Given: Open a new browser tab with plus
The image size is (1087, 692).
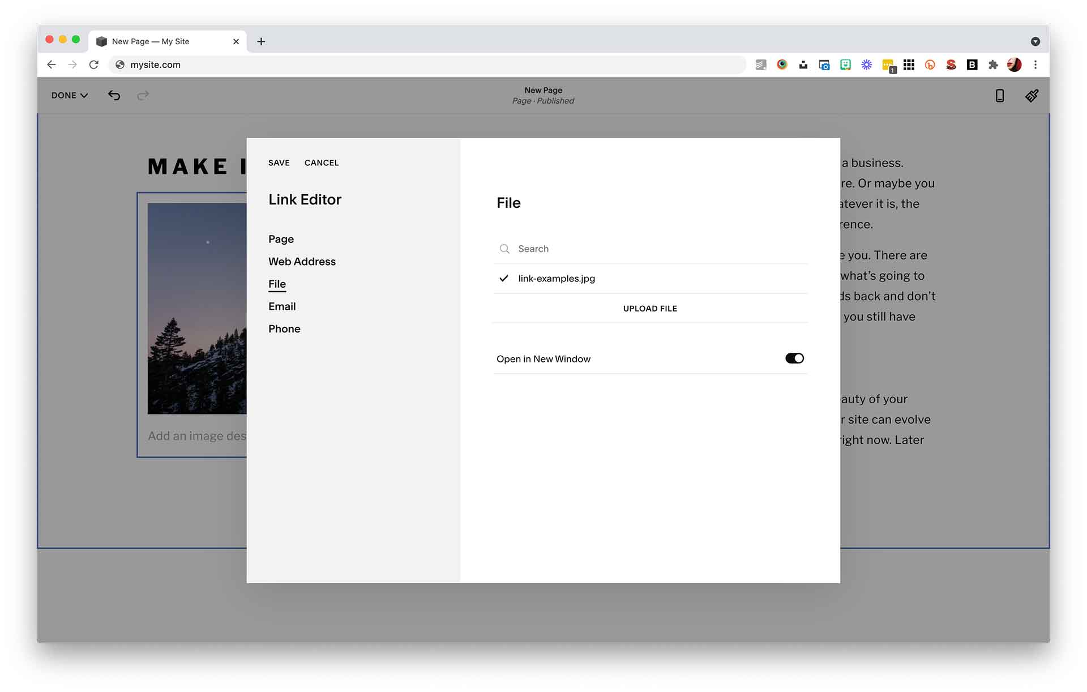Looking at the screenshot, I should (261, 41).
